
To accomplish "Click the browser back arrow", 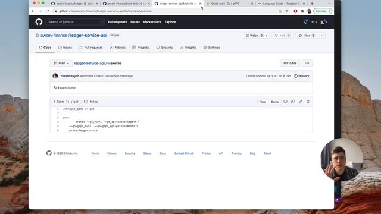I will tap(33, 11).
